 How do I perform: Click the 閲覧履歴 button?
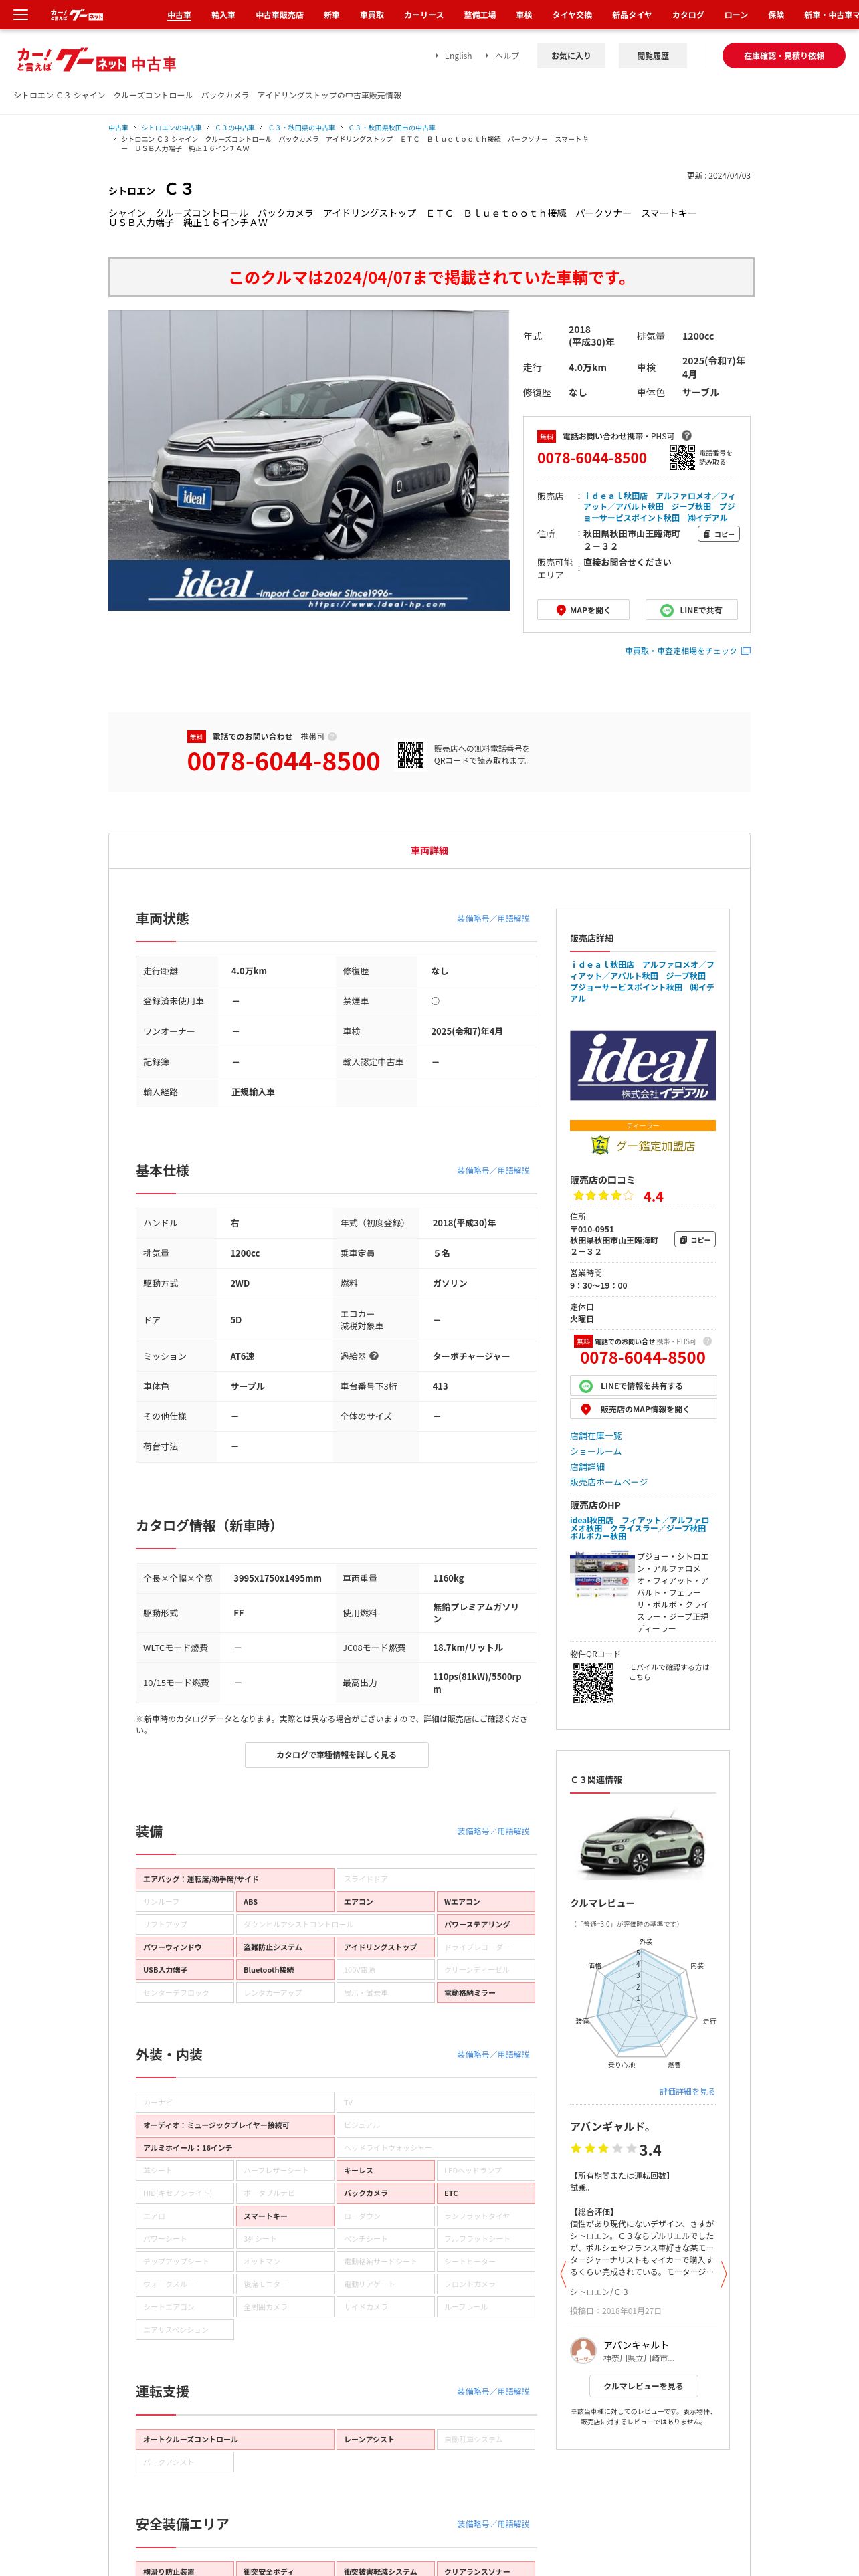pyautogui.click(x=653, y=56)
